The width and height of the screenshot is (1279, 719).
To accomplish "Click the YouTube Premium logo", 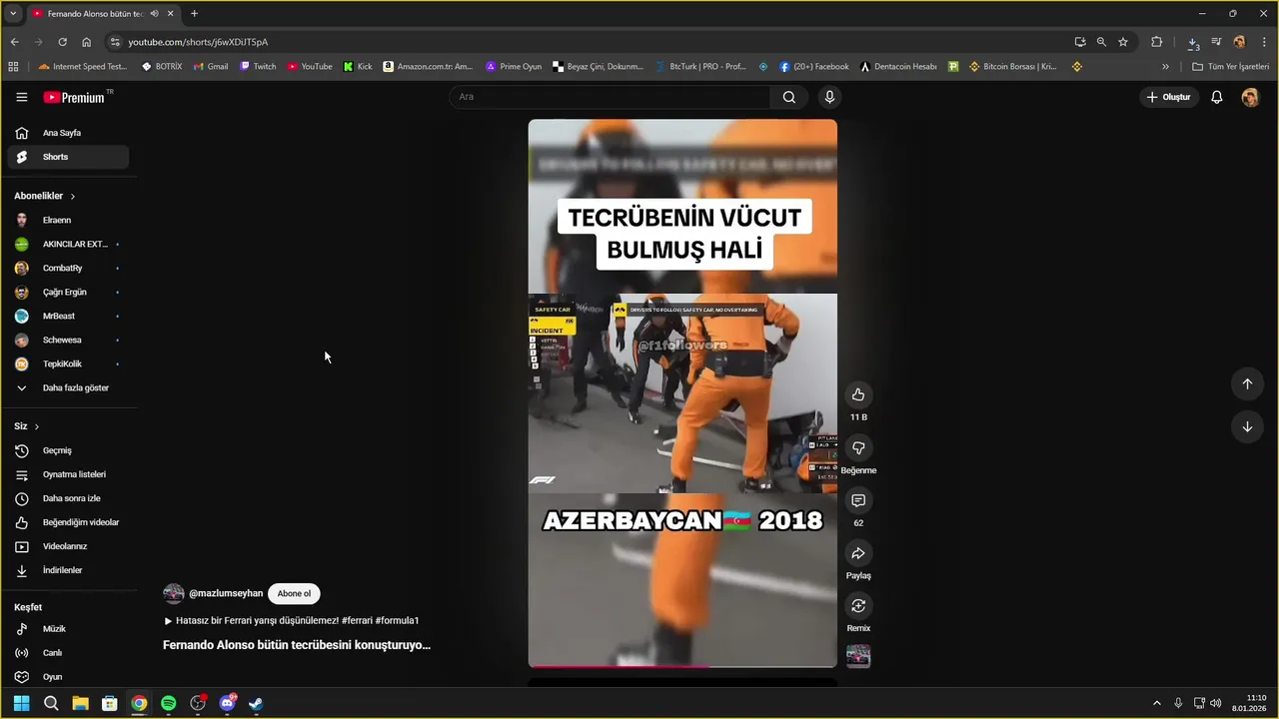I will pyautogui.click(x=77, y=97).
